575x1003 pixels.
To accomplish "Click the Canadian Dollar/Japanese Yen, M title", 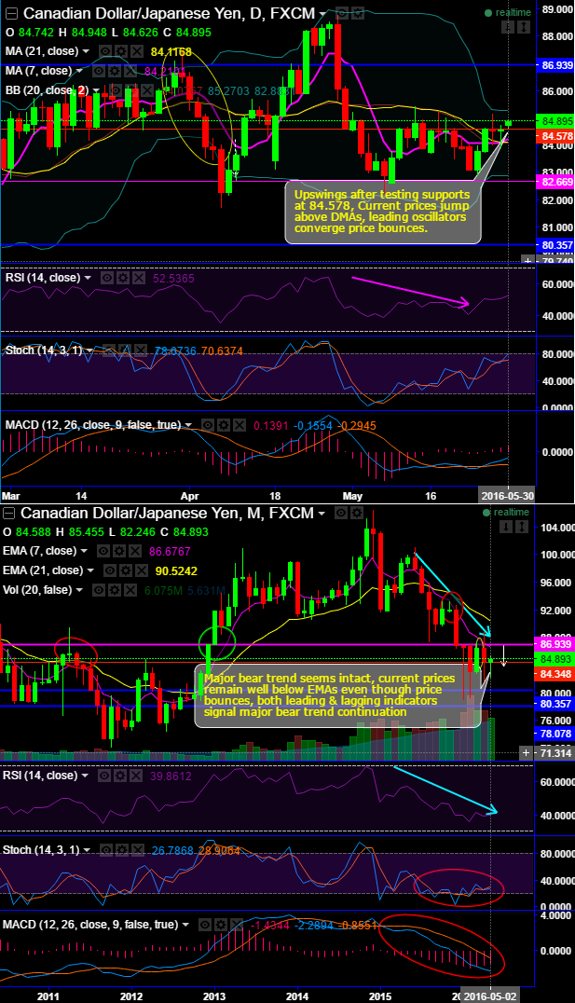I will click(168, 514).
